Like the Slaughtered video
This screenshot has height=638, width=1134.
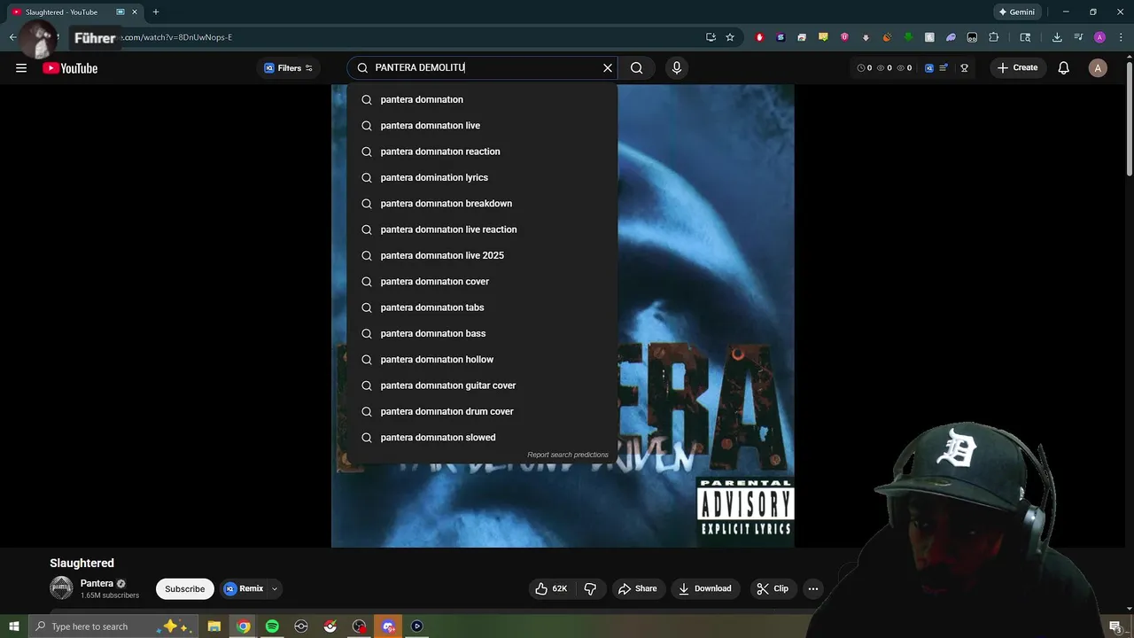(x=550, y=588)
